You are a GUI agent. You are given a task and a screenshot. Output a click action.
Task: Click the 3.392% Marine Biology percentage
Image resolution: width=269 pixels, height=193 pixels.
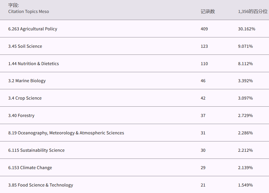tap(245, 81)
